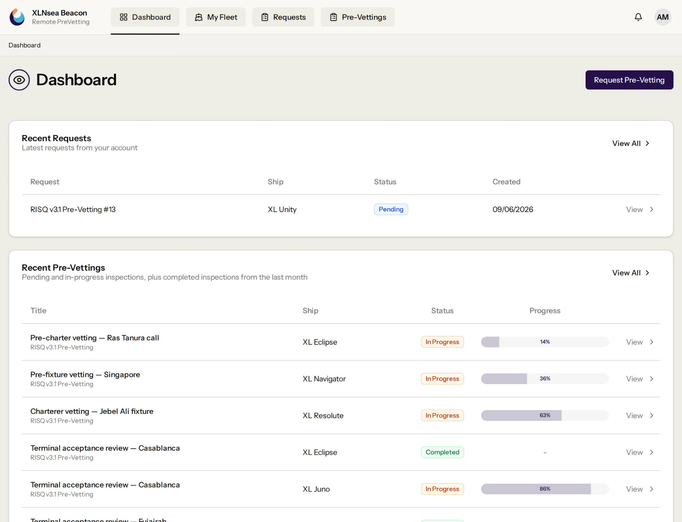This screenshot has width=682, height=522.
Task: Click the 86% progress bar
Action: tap(545, 489)
